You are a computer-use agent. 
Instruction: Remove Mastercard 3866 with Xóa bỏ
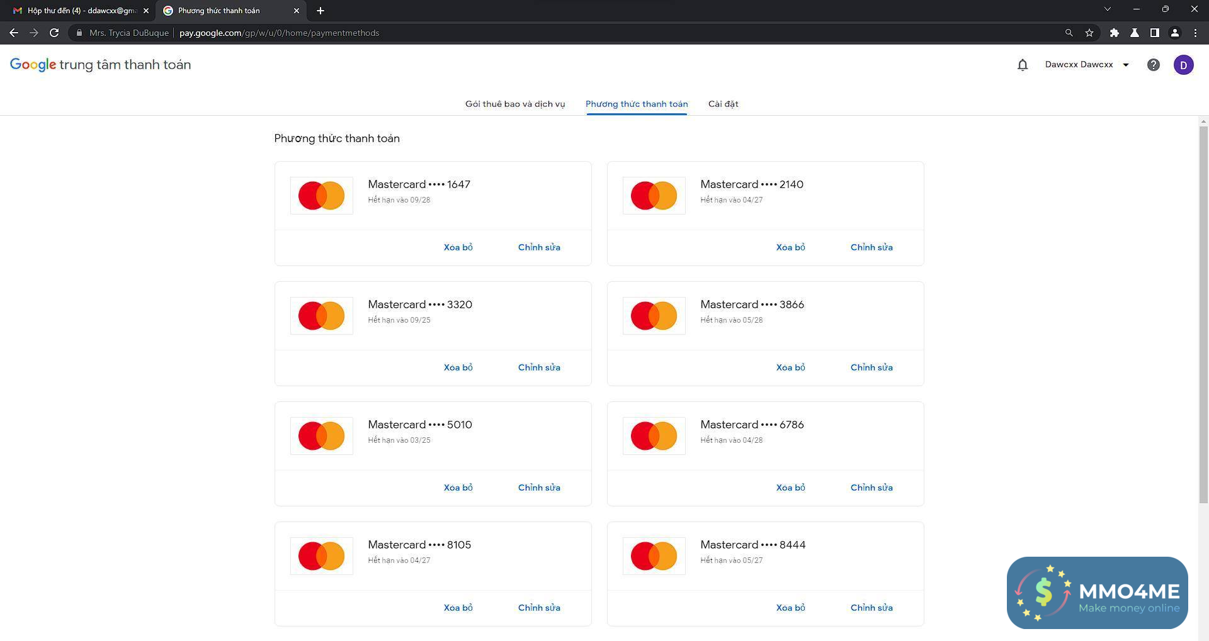click(x=790, y=367)
